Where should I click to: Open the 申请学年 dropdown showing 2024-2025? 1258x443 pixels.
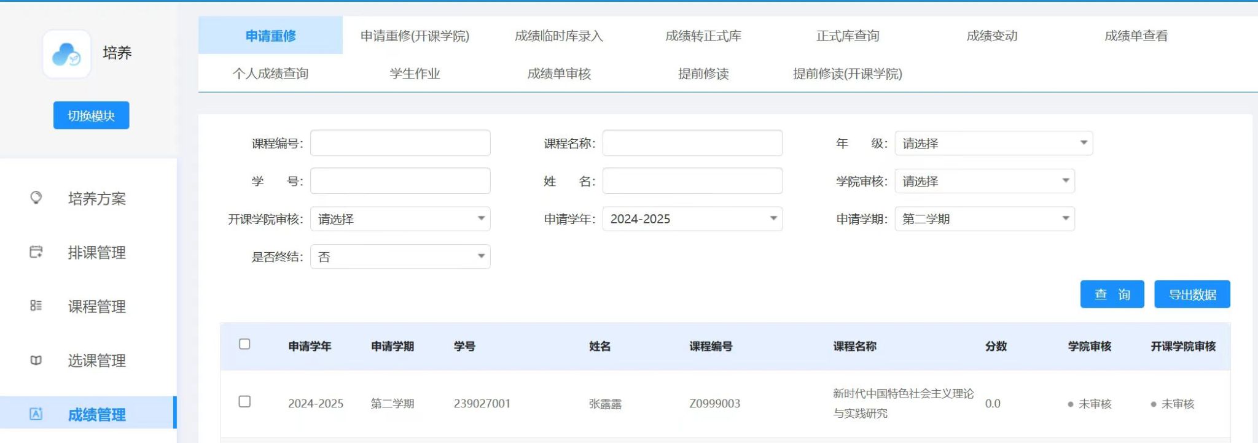[x=692, y=219]
